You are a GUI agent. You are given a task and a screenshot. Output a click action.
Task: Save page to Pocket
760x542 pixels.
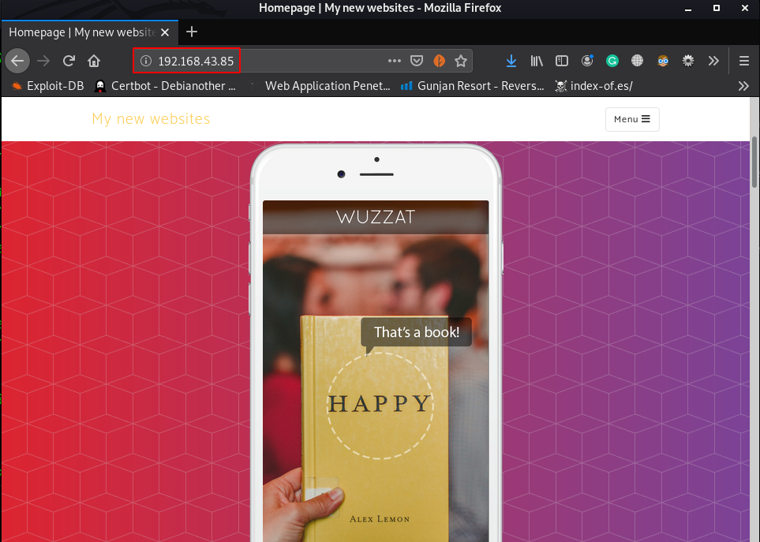point(417,61)
